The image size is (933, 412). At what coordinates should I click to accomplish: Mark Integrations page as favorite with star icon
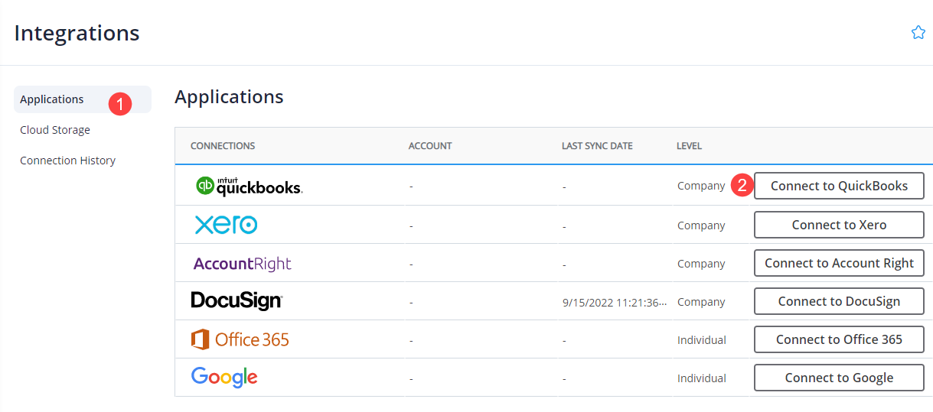point(918,33)
